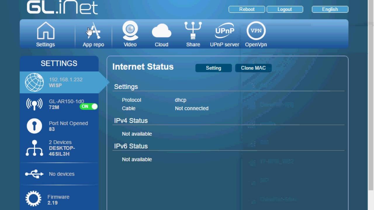Open the Cloud icon
Image resolution: width=374 pixels, height=210 pixels.
point(162,31)
